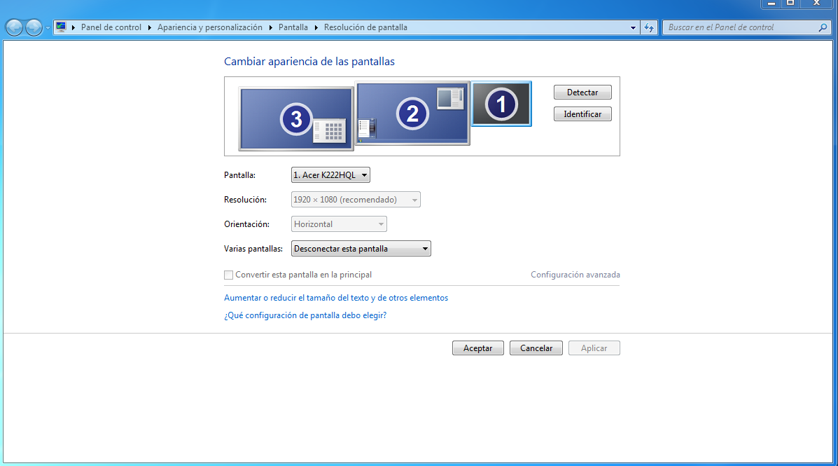Open the Varias pantallas dropdown

[361, 249]
